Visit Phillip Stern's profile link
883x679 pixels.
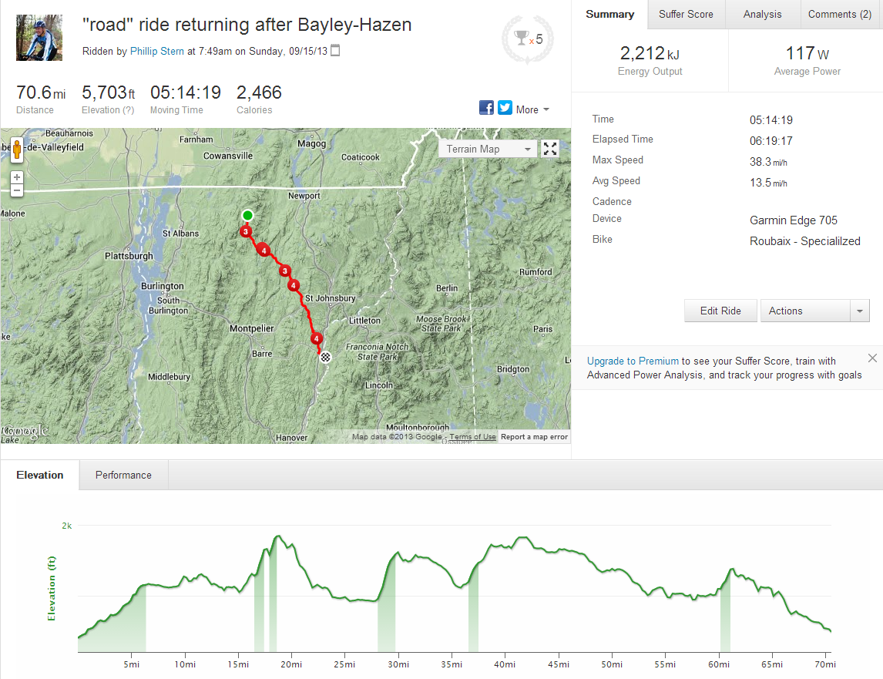156,52
